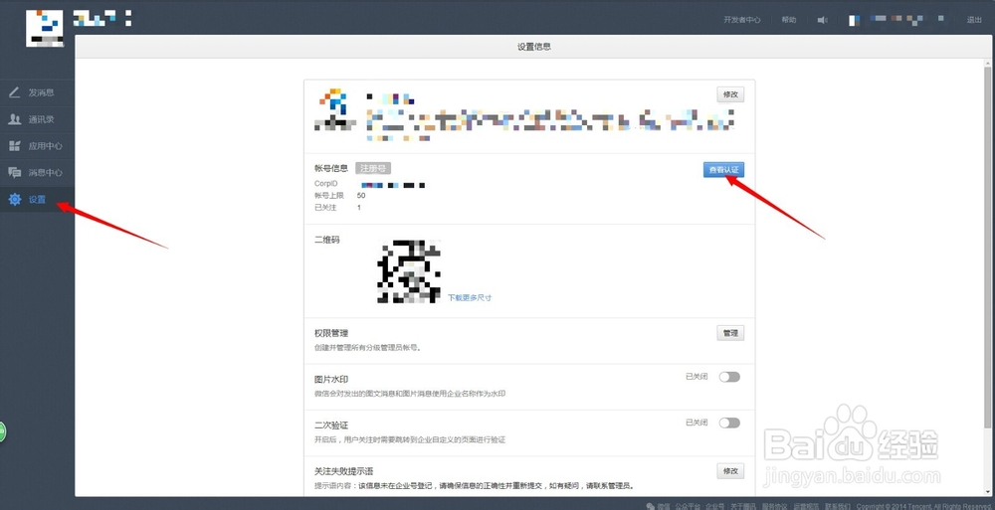Screen dimensions: 995x510
Task: Click 下载更多尺寸 link
Action: click(x=470, y=297)
